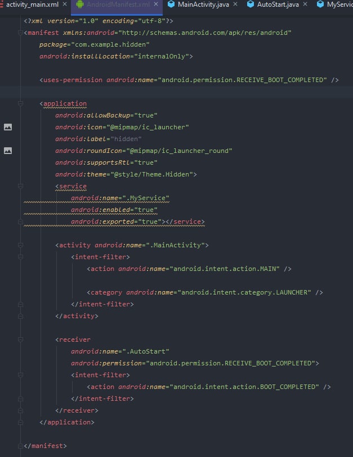Click the action.MAIN action line
Screen dimensions: 353x457
click(189, 269)
